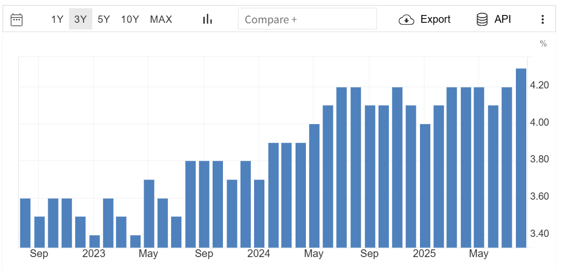Click the Compare + input field
This screenshot has width=561, height=270.
tap(307, 20)
